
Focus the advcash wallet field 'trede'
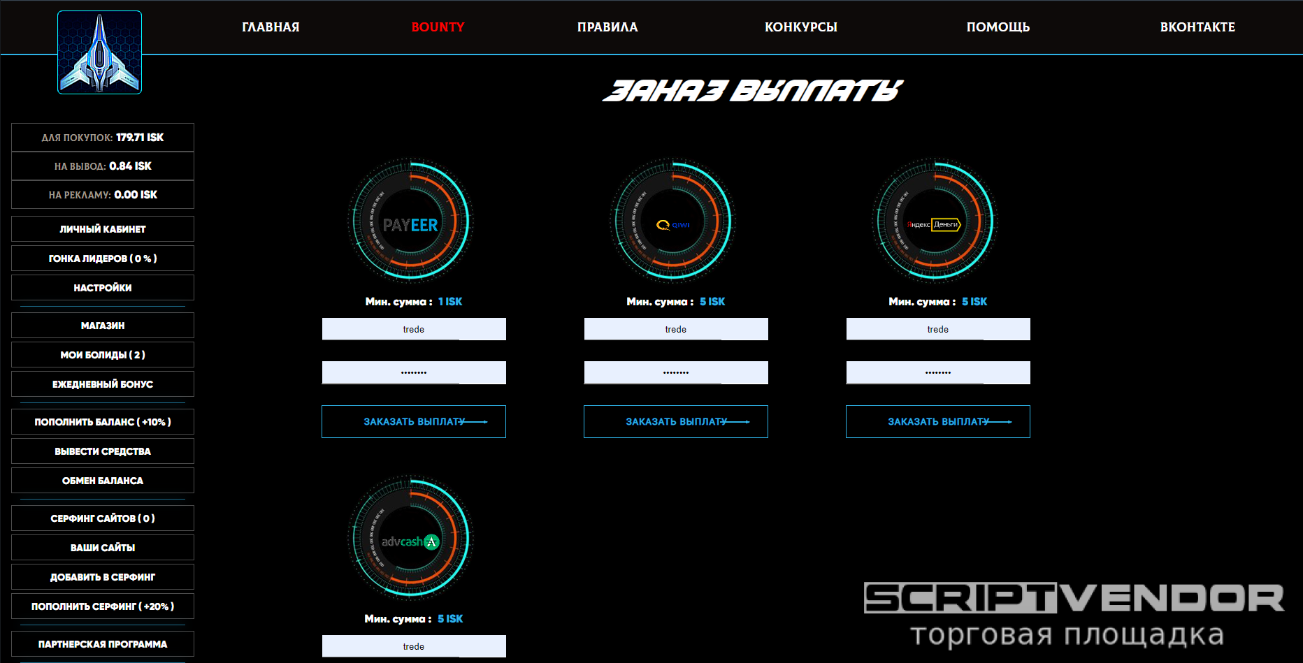(x=414, y=646)
